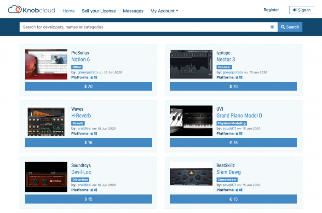
Task: Open the Devil-Loc product title link
Action: (82, 172)
